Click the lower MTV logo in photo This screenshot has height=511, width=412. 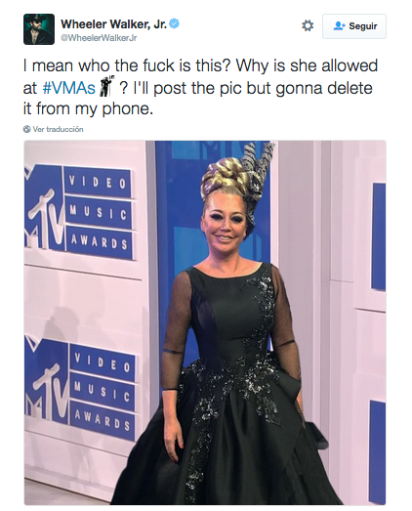46,385
